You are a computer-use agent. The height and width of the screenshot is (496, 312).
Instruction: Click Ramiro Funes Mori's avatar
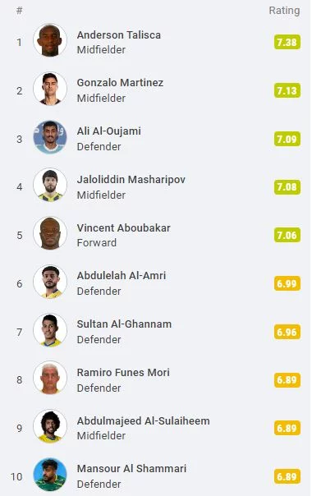(x=50, y=378)
